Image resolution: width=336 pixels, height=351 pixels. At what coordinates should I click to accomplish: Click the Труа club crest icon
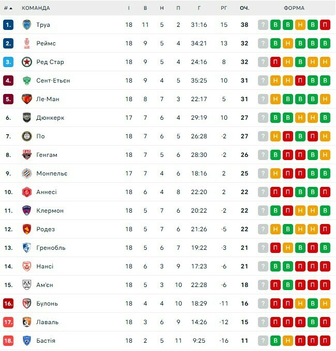point(27,25)
